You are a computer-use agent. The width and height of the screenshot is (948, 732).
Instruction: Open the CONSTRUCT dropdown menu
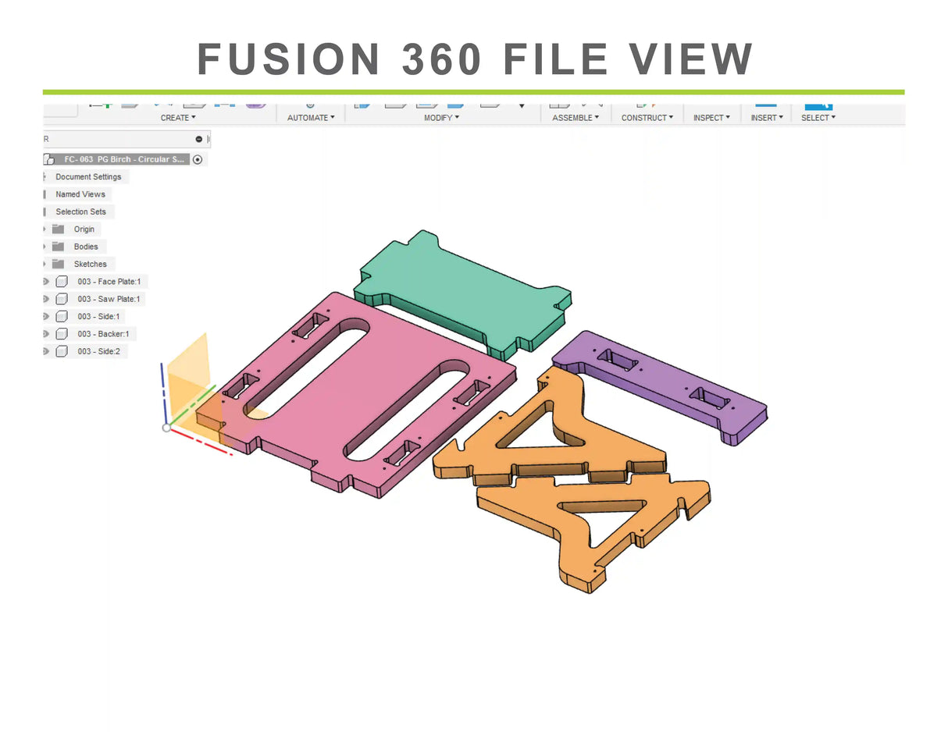point(647,118)
